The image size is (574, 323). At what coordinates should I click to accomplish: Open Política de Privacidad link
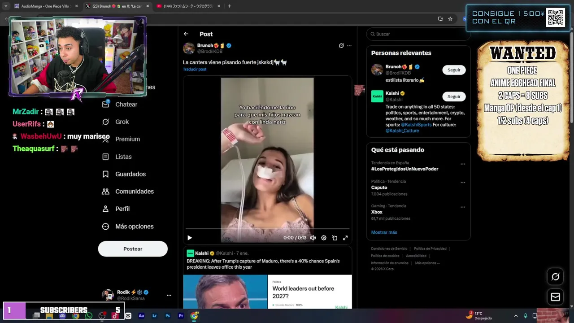(430, 249)
